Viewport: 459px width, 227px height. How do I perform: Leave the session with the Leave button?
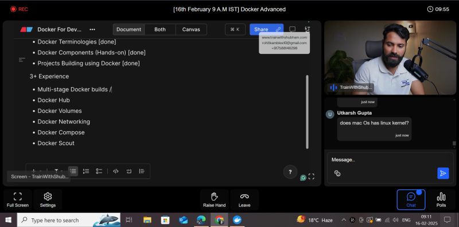(x=244, y=199)
